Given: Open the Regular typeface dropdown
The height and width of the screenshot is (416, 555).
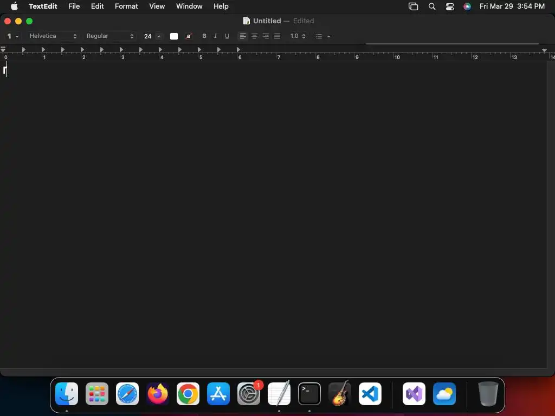Looking at the screenshot, I should coord(109,36).
